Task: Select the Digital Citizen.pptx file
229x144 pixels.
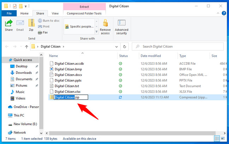Action: [68, 80]
